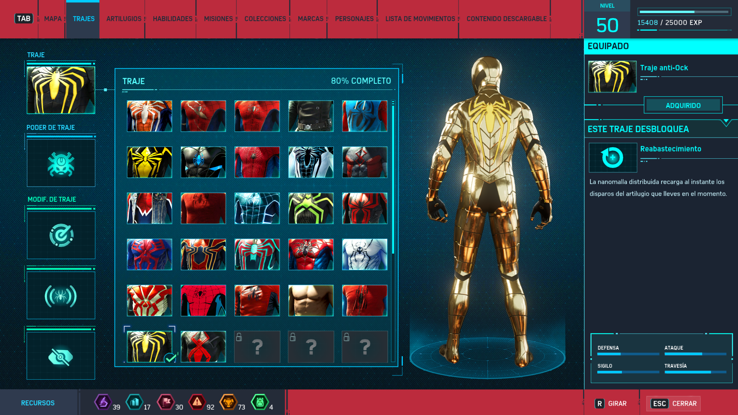738x415 pixels.
Task: Select the crossed-eye stealth suit mod slot
Action: [x=61, y=356]
